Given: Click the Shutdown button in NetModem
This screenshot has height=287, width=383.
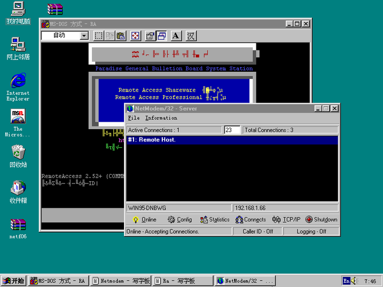Looking at the screenshot, I should (x=321, y=220).
